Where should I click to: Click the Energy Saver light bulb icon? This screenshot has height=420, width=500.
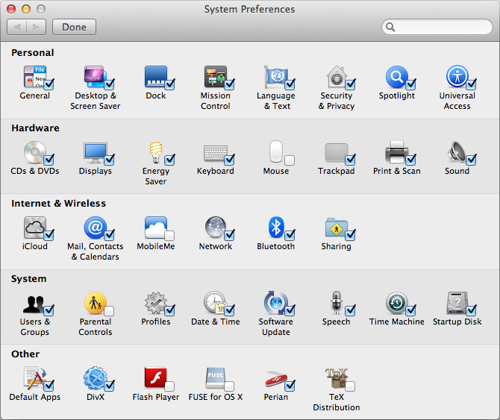156,152
